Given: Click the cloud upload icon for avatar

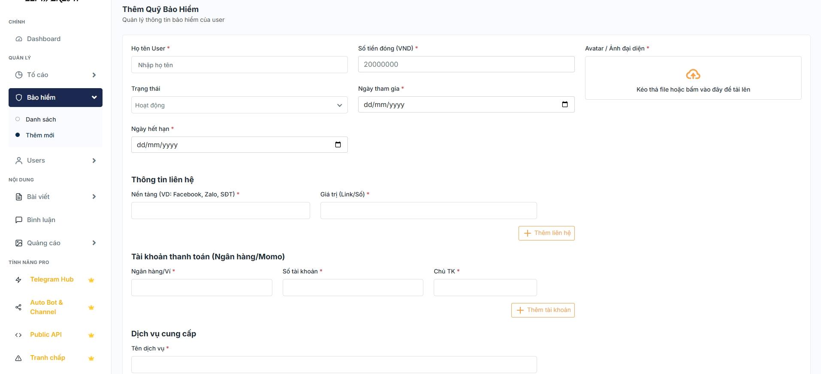Looking at the screenshot, I should tap(693, 74).
